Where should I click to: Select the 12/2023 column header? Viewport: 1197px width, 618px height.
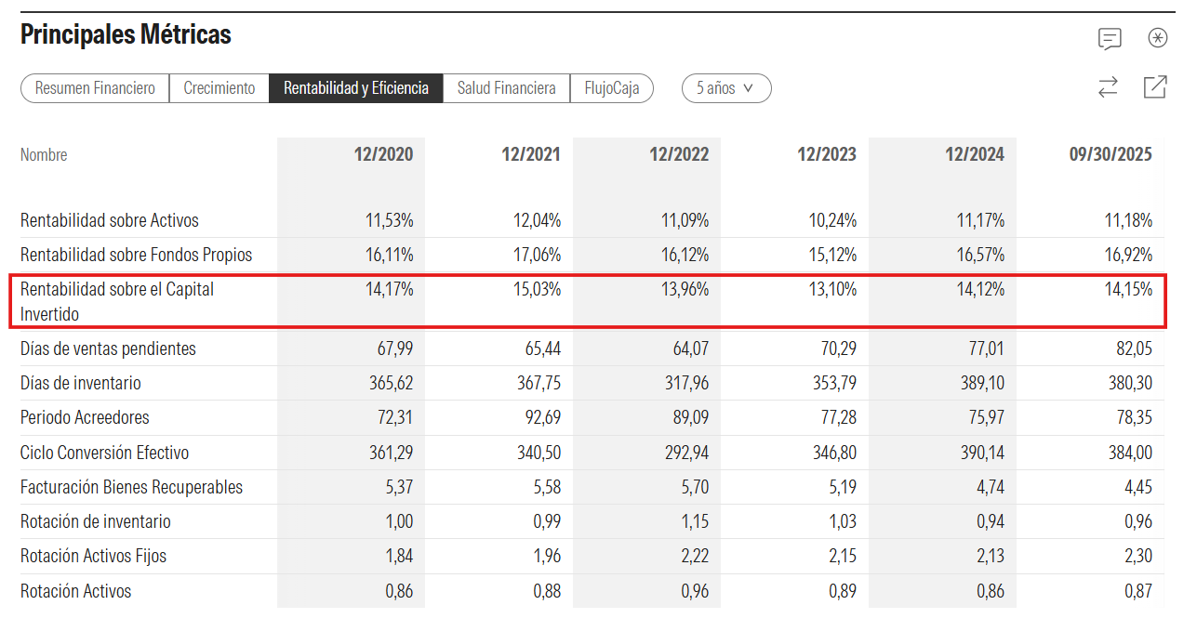click(827, 155)
